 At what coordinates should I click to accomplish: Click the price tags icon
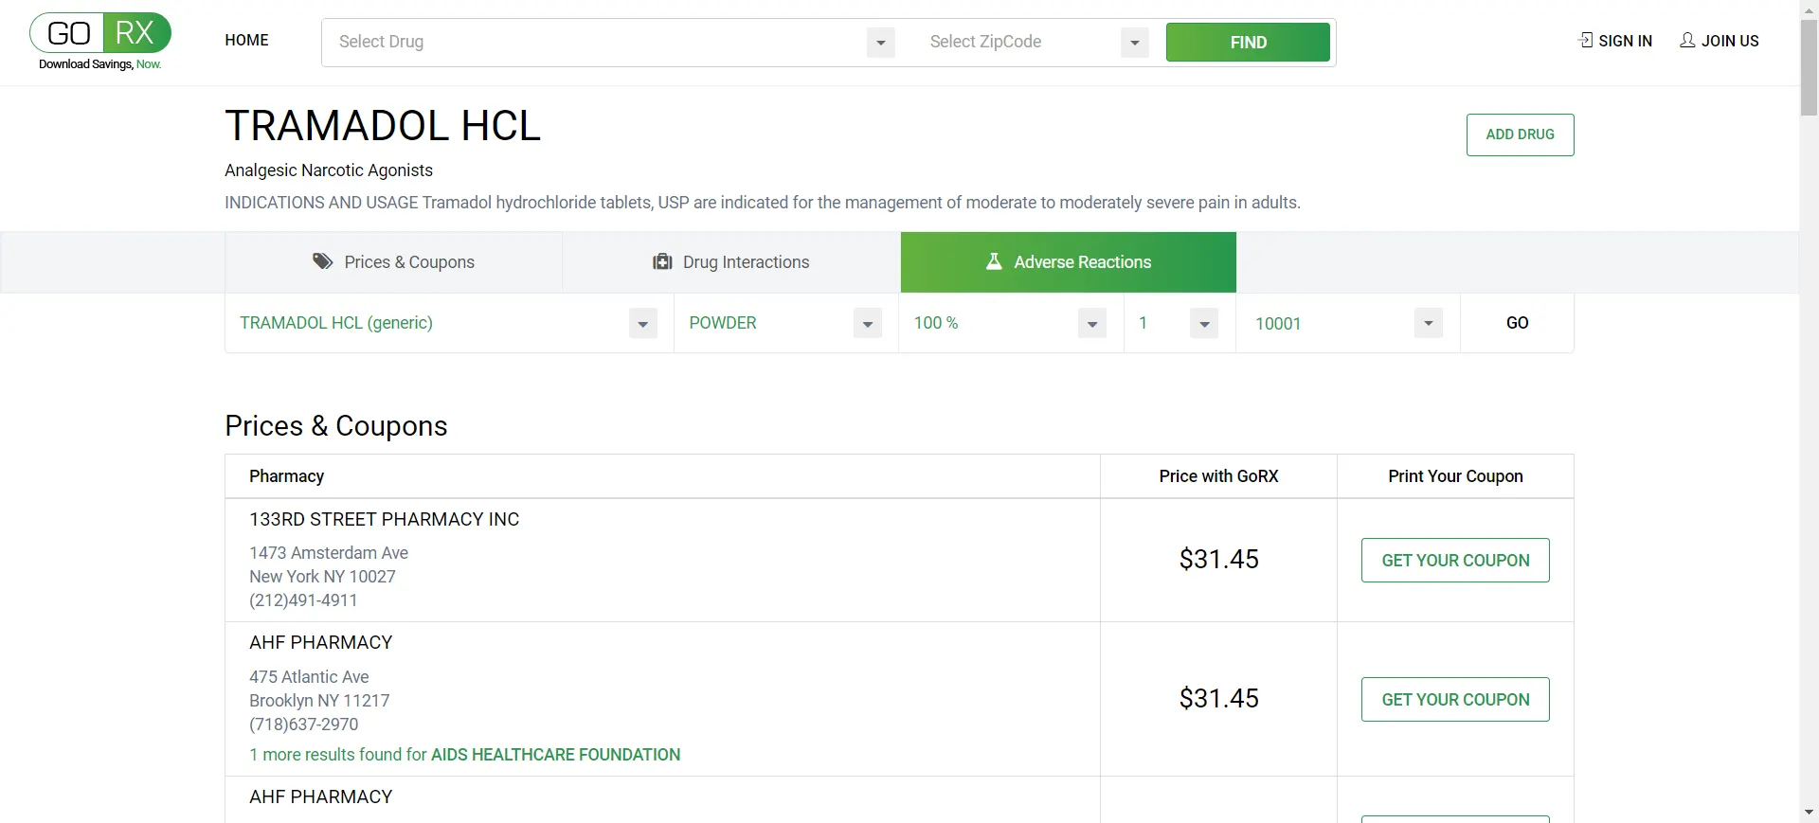point(323,261)
